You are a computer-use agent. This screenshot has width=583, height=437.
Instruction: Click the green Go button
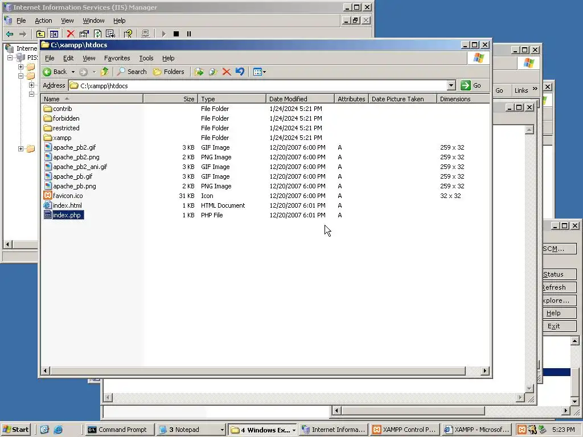tap(471, 85)
